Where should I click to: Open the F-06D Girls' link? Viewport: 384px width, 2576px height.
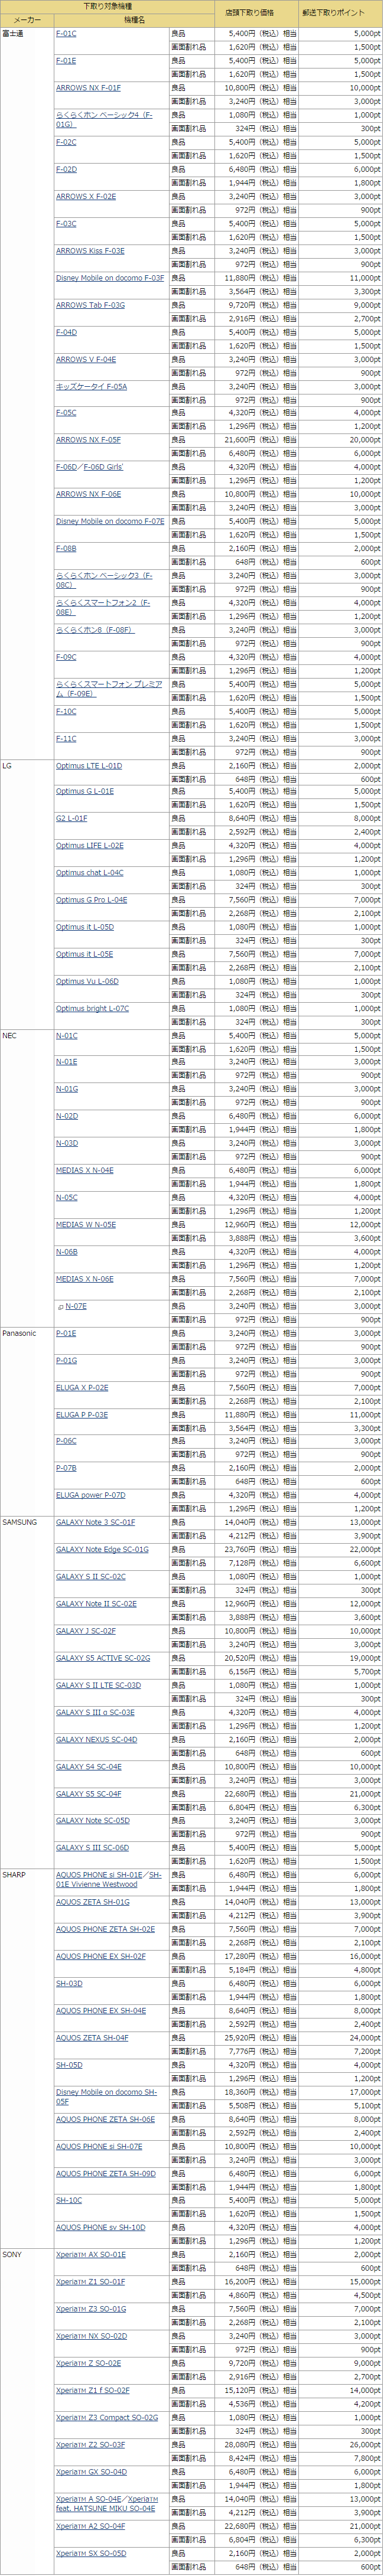coord(104,468)
